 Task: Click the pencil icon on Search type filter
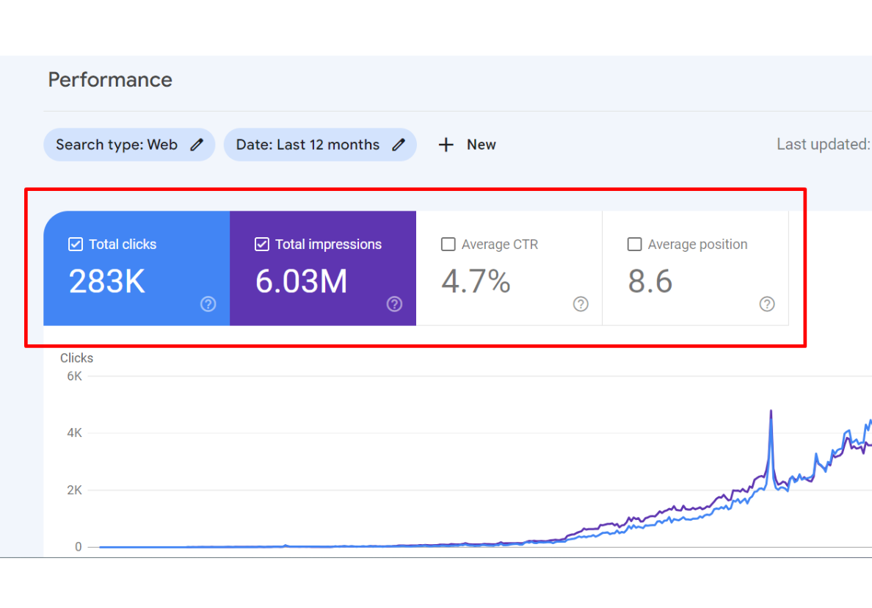coord(197,145)
